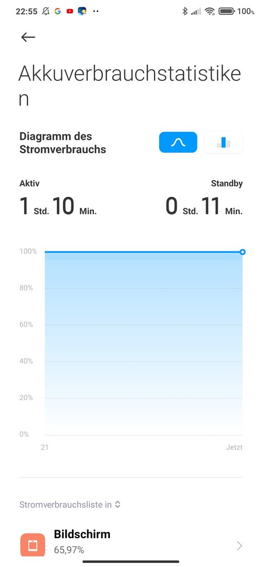Tap the back arrow icon

pyautogui.click(x=28, y=37)
